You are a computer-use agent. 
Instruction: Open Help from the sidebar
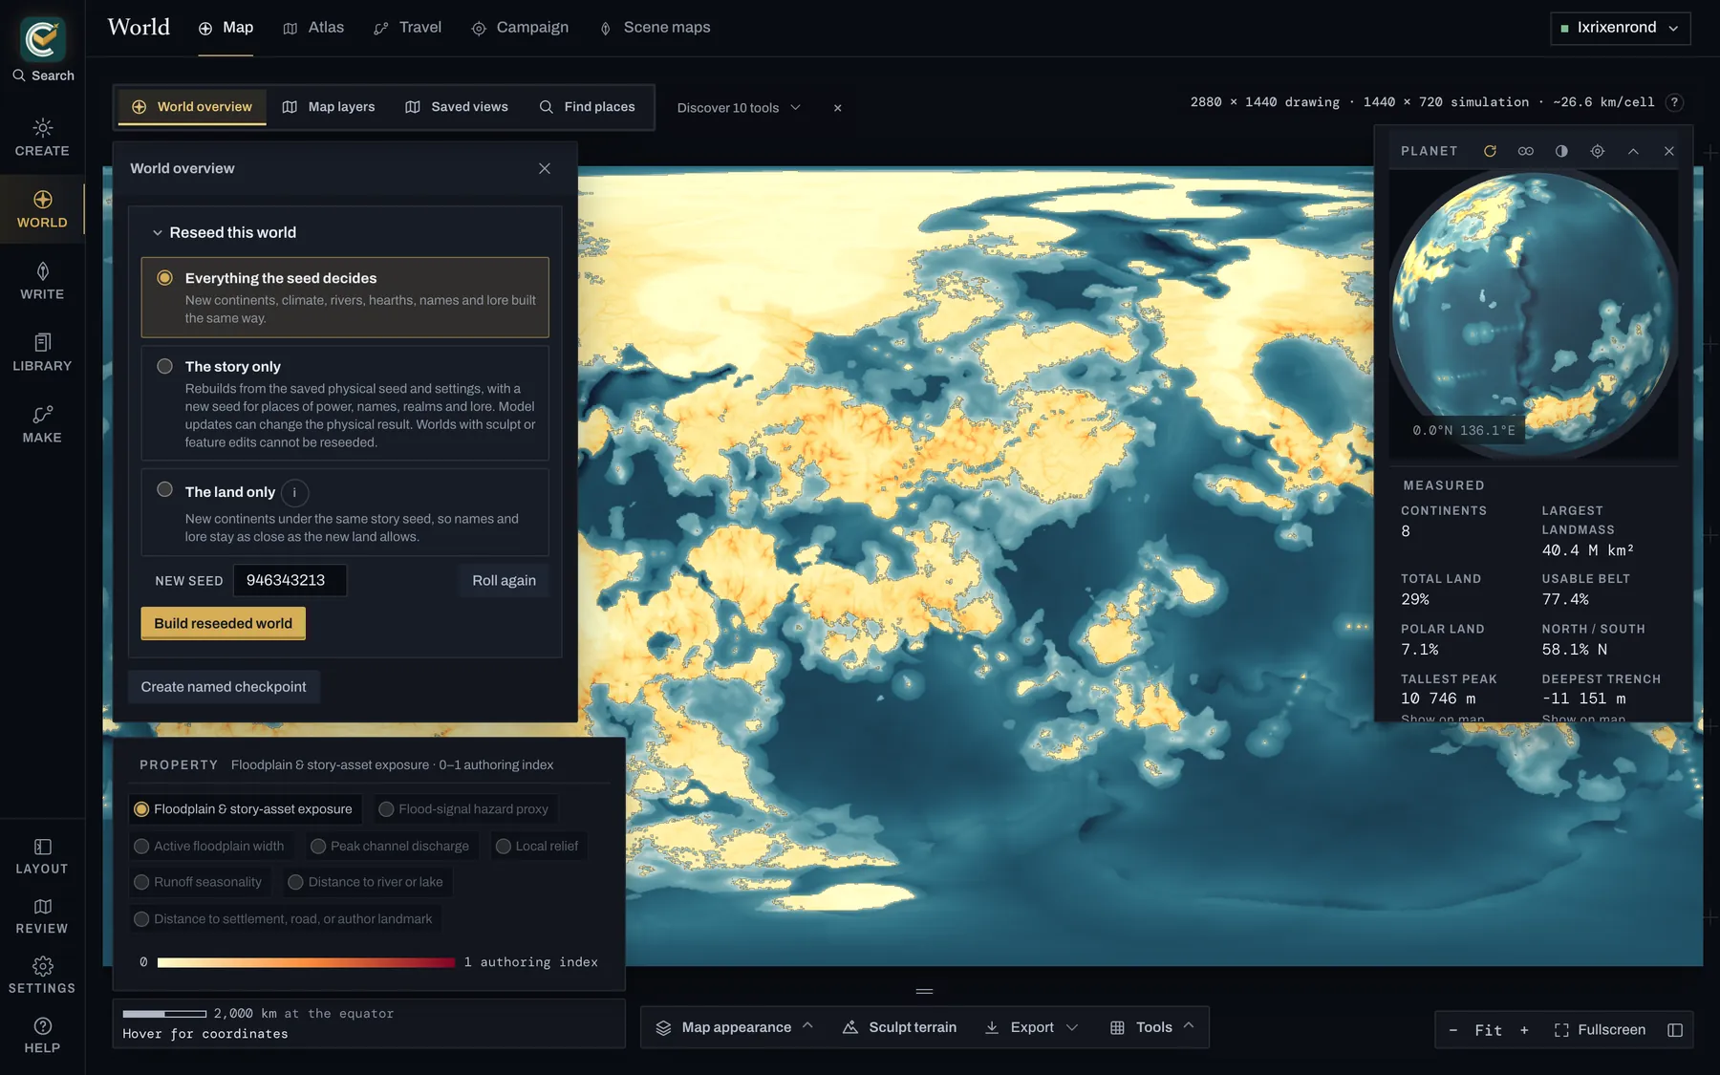pos(42,1035)
